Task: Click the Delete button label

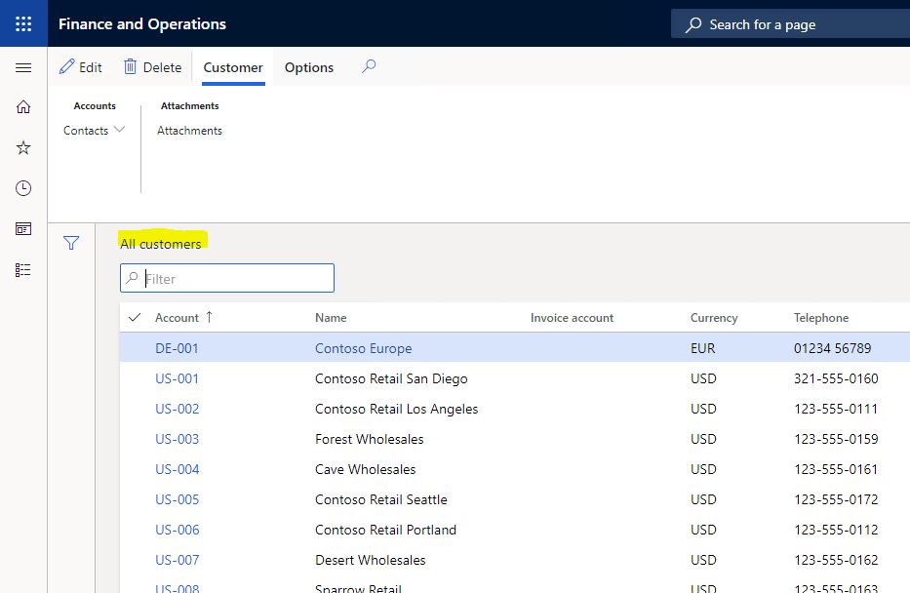Action: [x=163, y=67]
